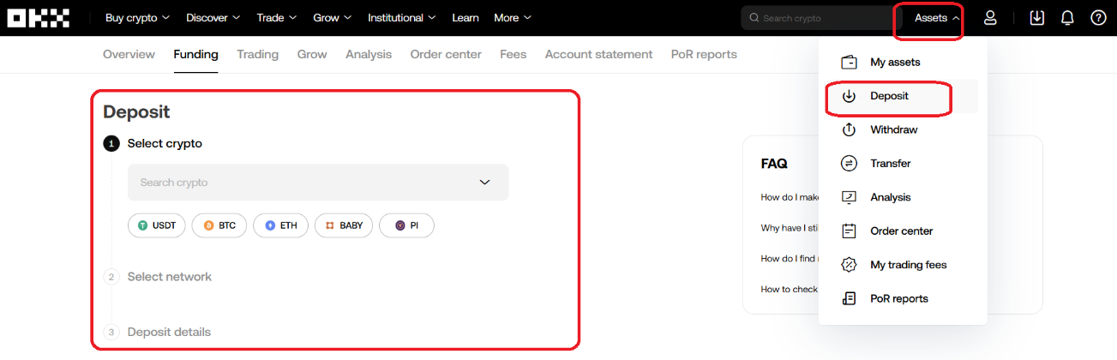1117x360 pixels.
Task: Open the Account statement tab
Action: coord(598,54)
